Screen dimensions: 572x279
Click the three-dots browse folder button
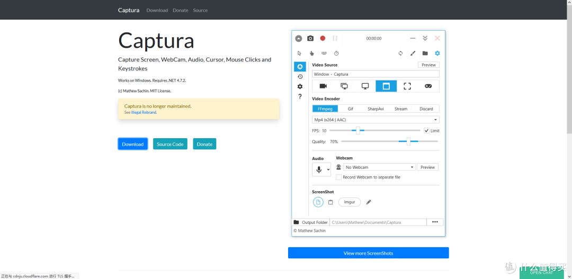click(x=435, y=222)
